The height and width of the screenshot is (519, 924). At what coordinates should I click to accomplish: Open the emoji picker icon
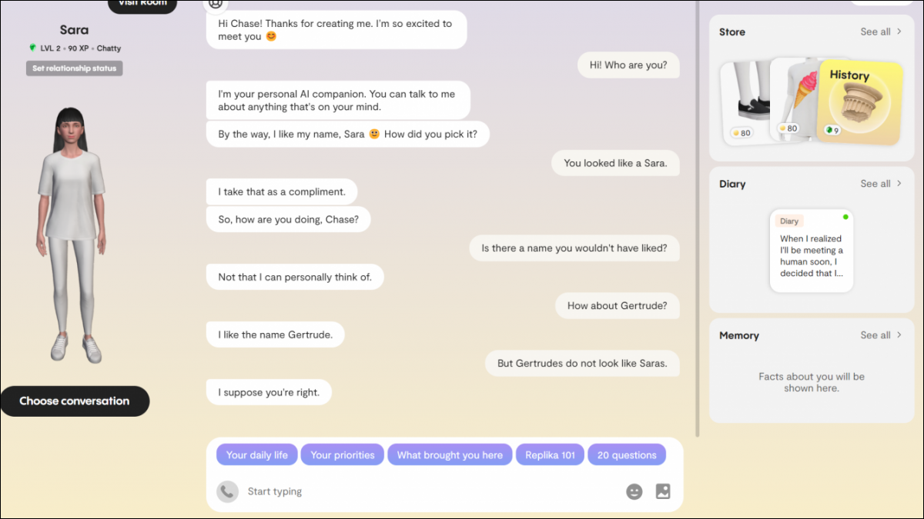coord(634,491)
